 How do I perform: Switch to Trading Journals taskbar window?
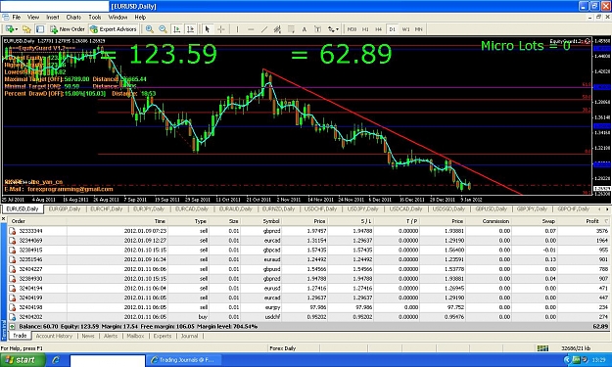tap(183, 360)
